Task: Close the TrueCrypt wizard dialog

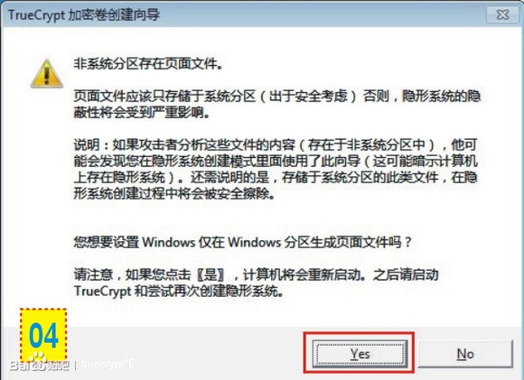Action: pyautogui.click(x=502, y=14)
